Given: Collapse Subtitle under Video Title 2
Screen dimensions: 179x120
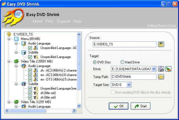Looking at the screenshot, I should coord(16,84).
